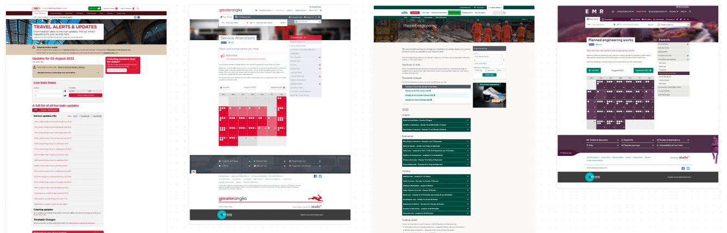Click the Facebook icon in EMR footer
727x233 pixels.
tap(683, 168)
